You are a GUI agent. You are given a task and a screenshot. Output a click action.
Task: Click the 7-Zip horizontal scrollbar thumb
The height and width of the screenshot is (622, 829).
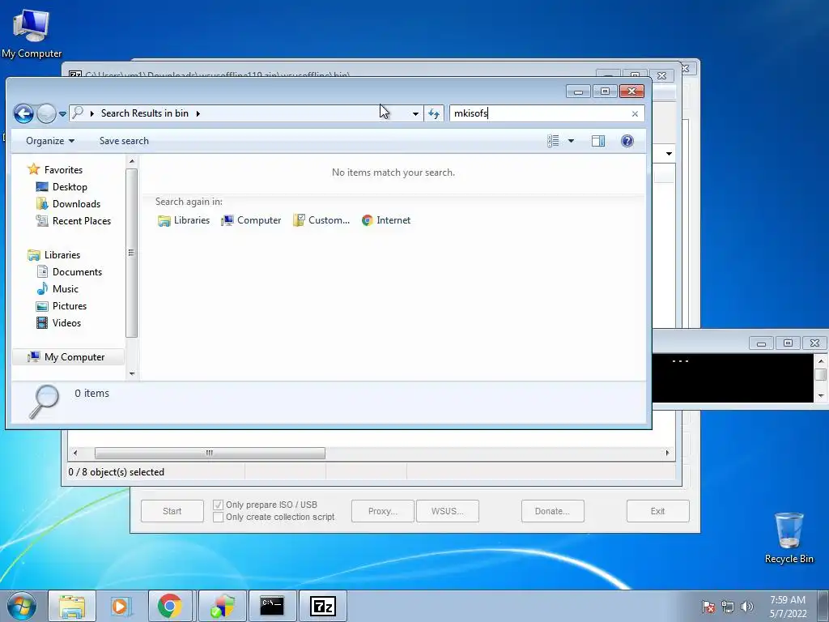pyautogui.click(x=210, y=453)
